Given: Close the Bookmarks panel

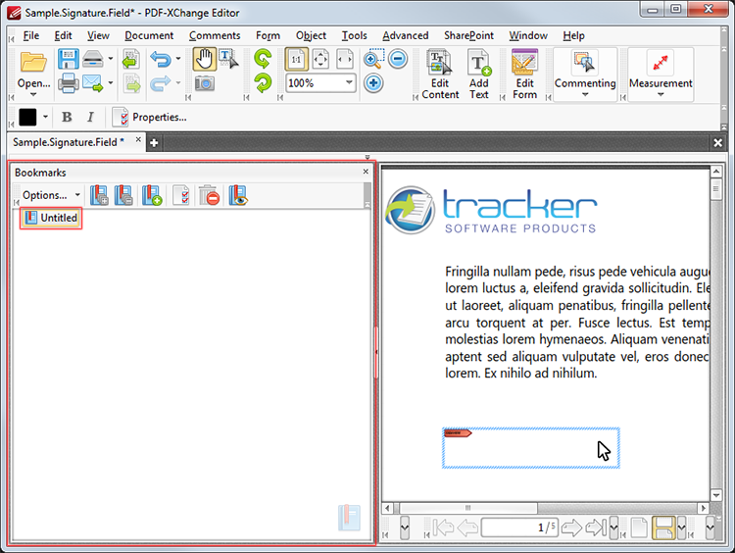Looking at the screenshot, I should point(366,172).
